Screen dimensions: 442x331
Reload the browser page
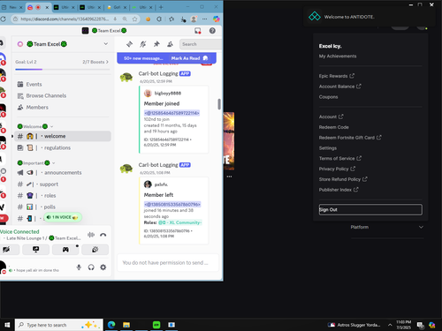pos(4,19)
